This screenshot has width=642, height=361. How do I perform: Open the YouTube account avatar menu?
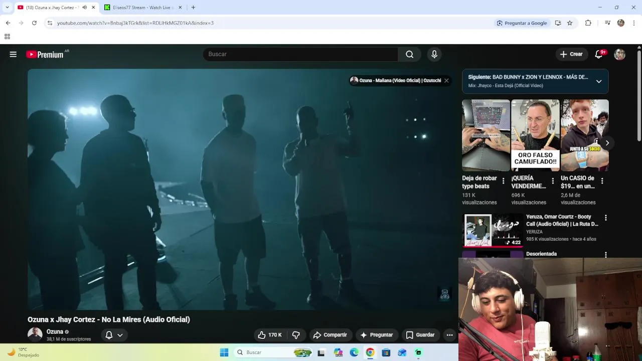620,54
